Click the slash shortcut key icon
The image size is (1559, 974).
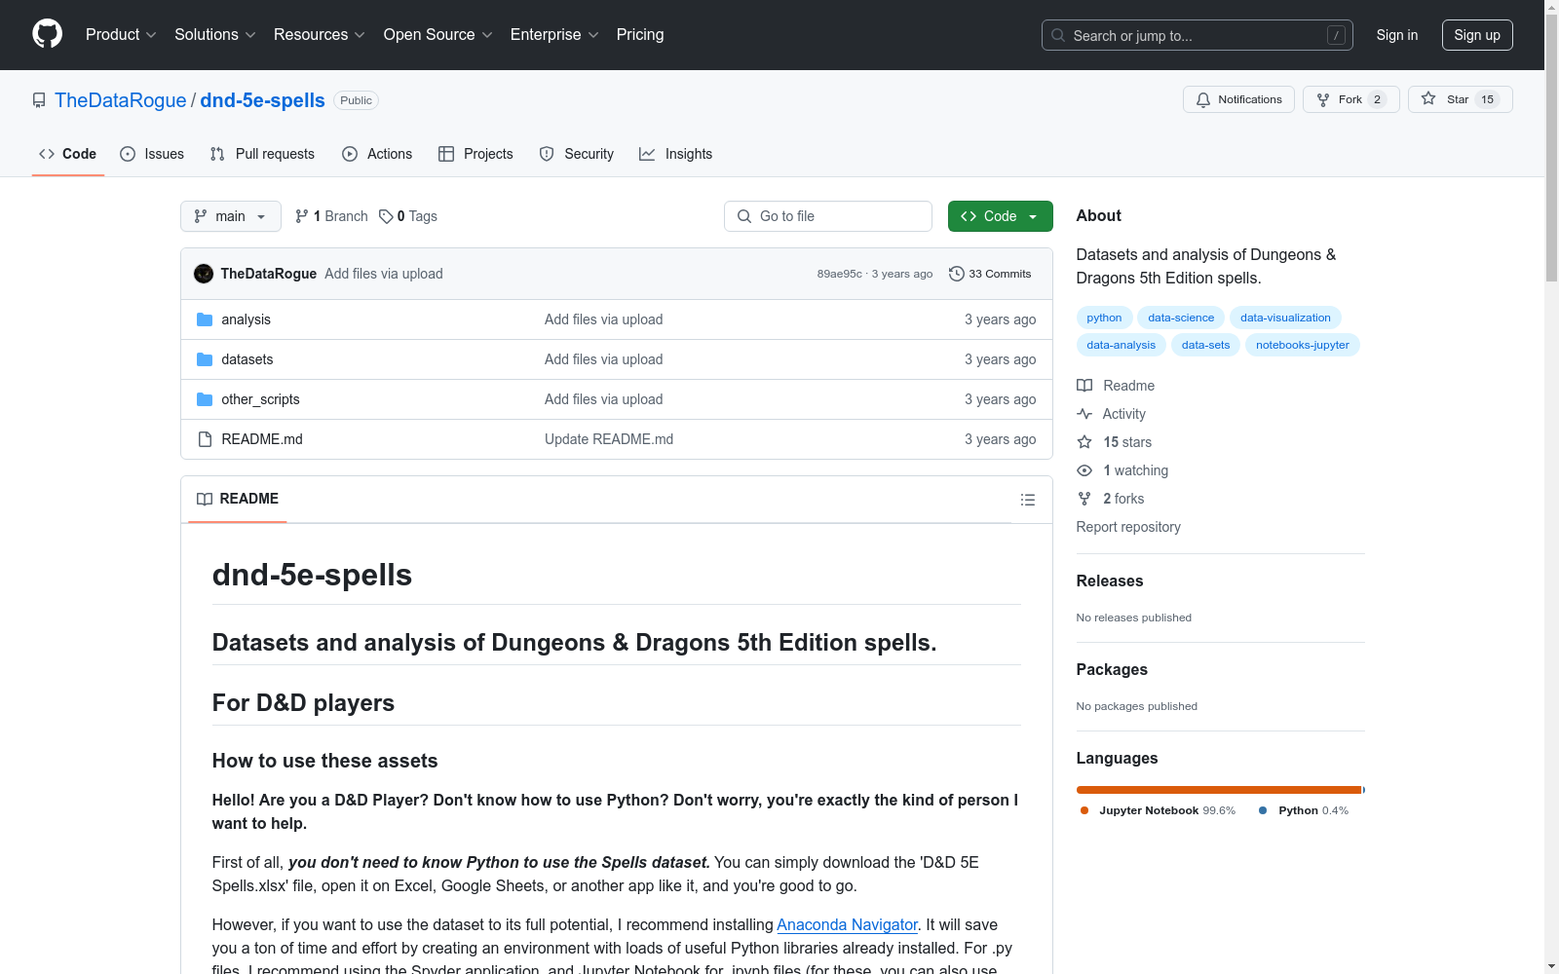[1336, 35]
